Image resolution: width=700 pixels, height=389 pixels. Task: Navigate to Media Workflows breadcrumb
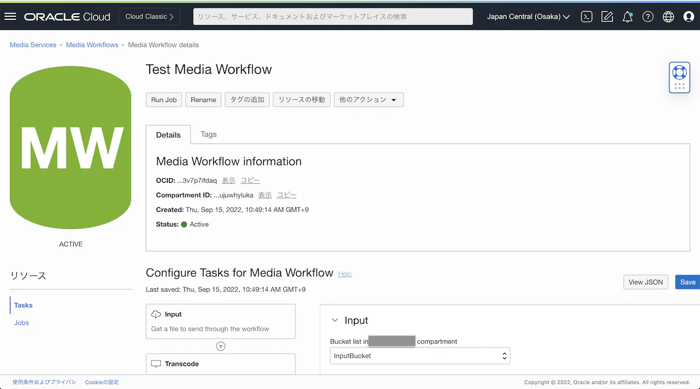point(92,45)
